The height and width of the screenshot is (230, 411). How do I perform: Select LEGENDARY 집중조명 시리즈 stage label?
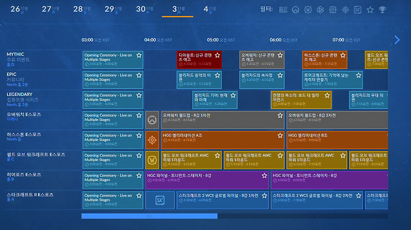coord(23,99)
